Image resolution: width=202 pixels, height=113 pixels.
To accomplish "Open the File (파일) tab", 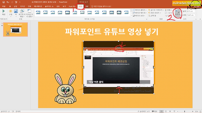I will click(x=4, y=6).
